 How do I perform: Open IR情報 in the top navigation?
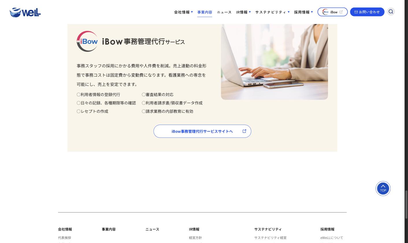[x=242, y=12]
